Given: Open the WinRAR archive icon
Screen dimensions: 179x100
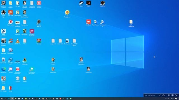Looking at the screenshot, I should pyautogui.click(x=39, y=41).
